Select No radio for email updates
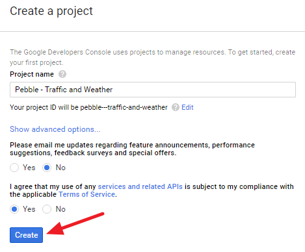The height and width of the screenshot is (252, 305). [x=47, y=168]
